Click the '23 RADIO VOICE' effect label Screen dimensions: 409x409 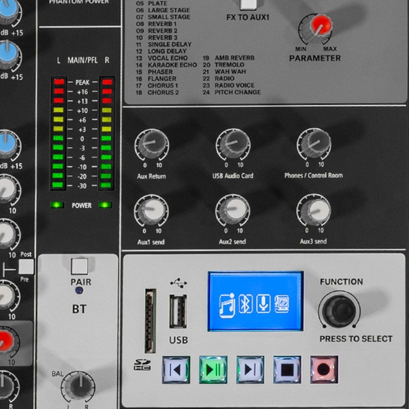coord(228,85)
